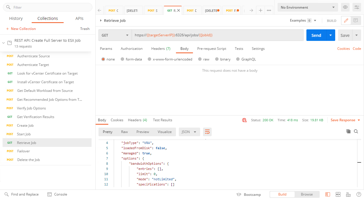364x199 pixels.
Task: Click the response search magnifier icon
Action: 356,131
